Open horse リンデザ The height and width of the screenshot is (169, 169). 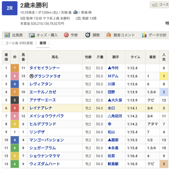pyautogui.click(x=37, y=132)
